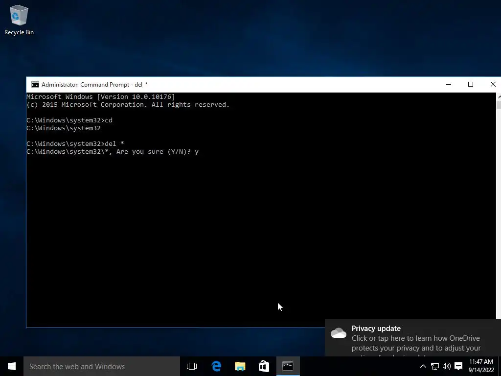Click the 'C:\Windows\system32>cd' line
The width and height of the screenshot is (501, 376).
[x=69, y=120]
